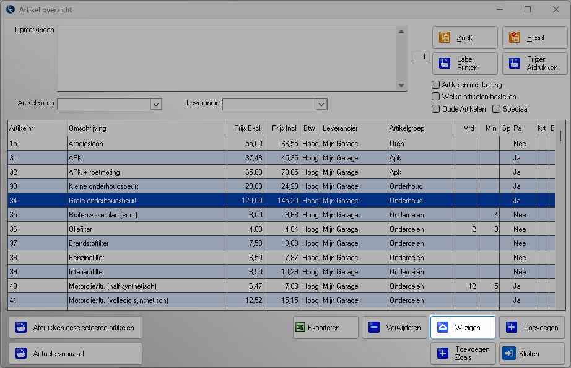Click the Wijzigen edit icon
Screen dimensions: 571x368
(x=443, y=327)
